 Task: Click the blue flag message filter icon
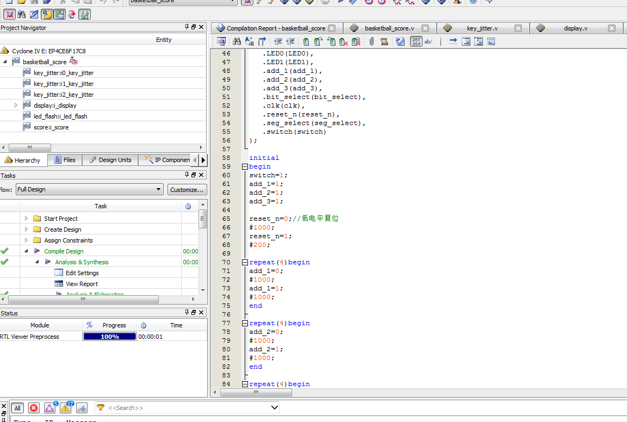tap(82, 408)
